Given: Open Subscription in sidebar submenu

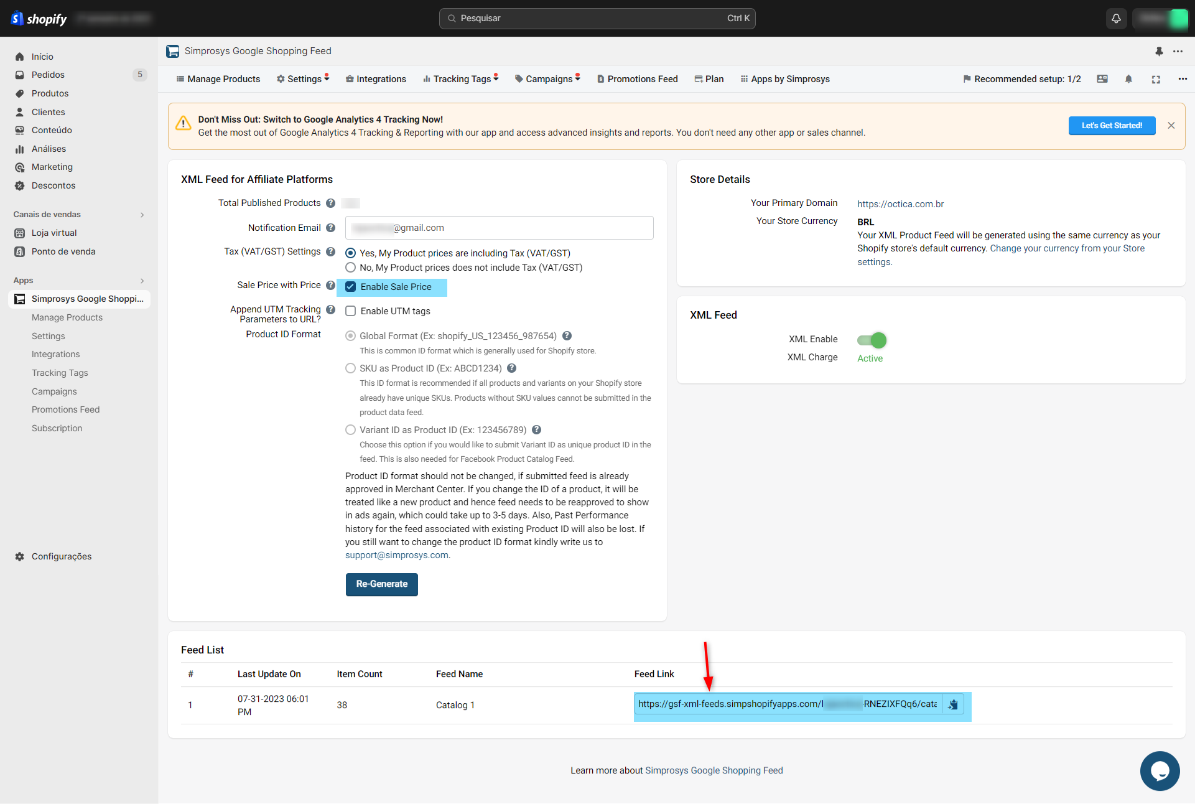Looking at the screenshot, I should [x=57, y=428].
